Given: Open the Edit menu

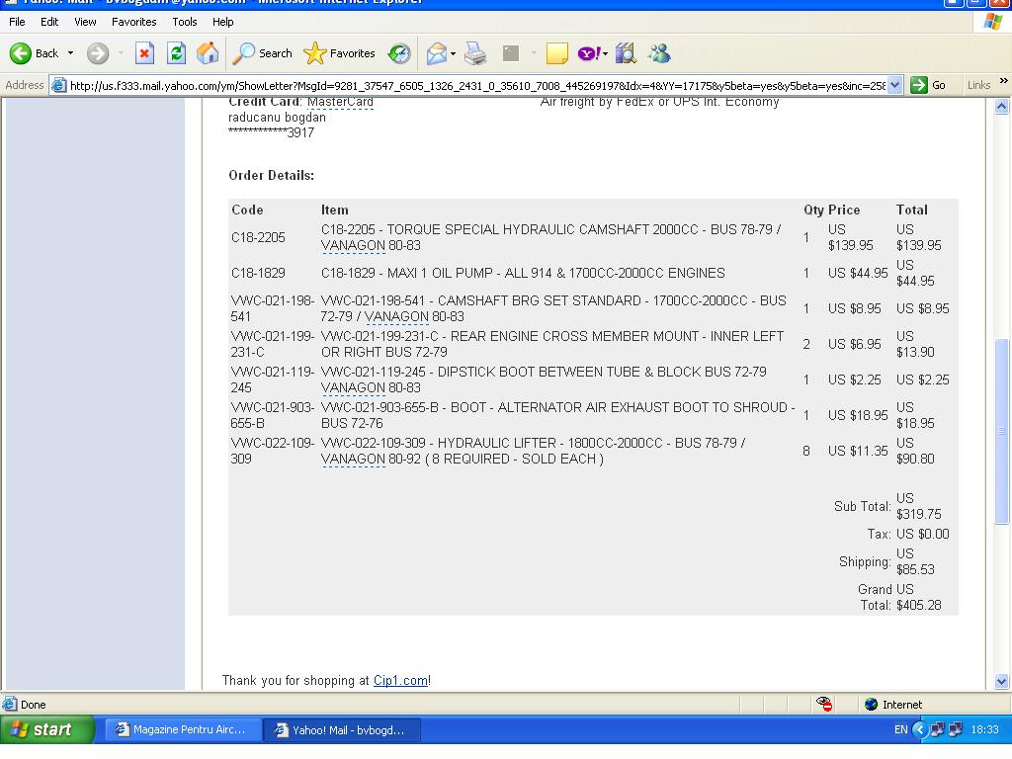Looking at the screenshot, I should pos(49,22).
